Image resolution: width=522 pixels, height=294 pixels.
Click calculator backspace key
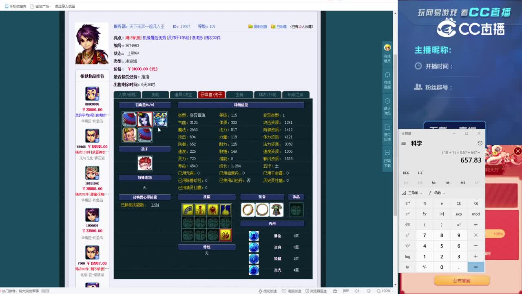click(x=476, y=203)
